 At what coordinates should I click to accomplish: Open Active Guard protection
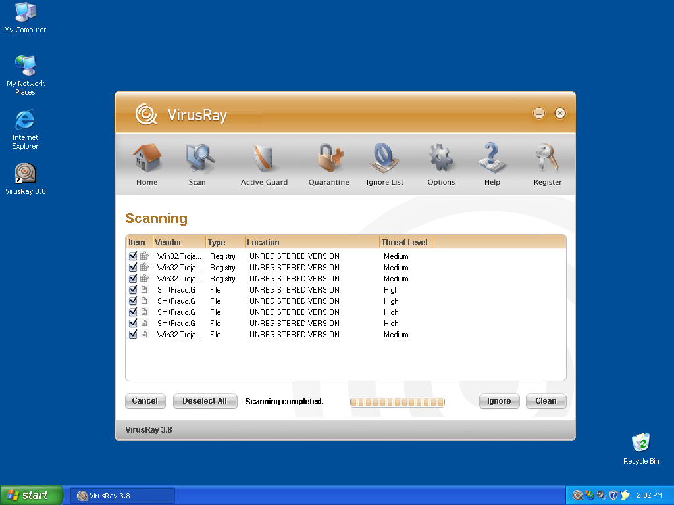click(x=264, y=163)
